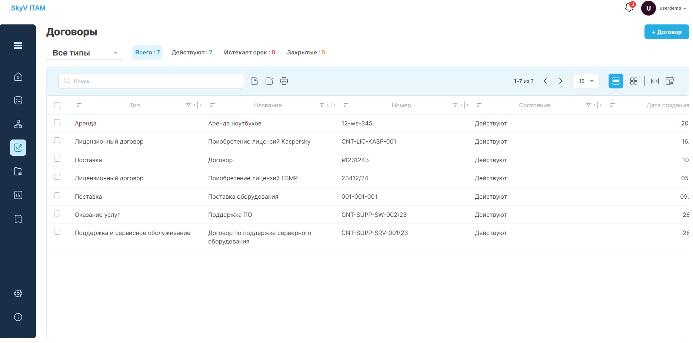
Task: Click the import icon next to search
Action: 254,81
